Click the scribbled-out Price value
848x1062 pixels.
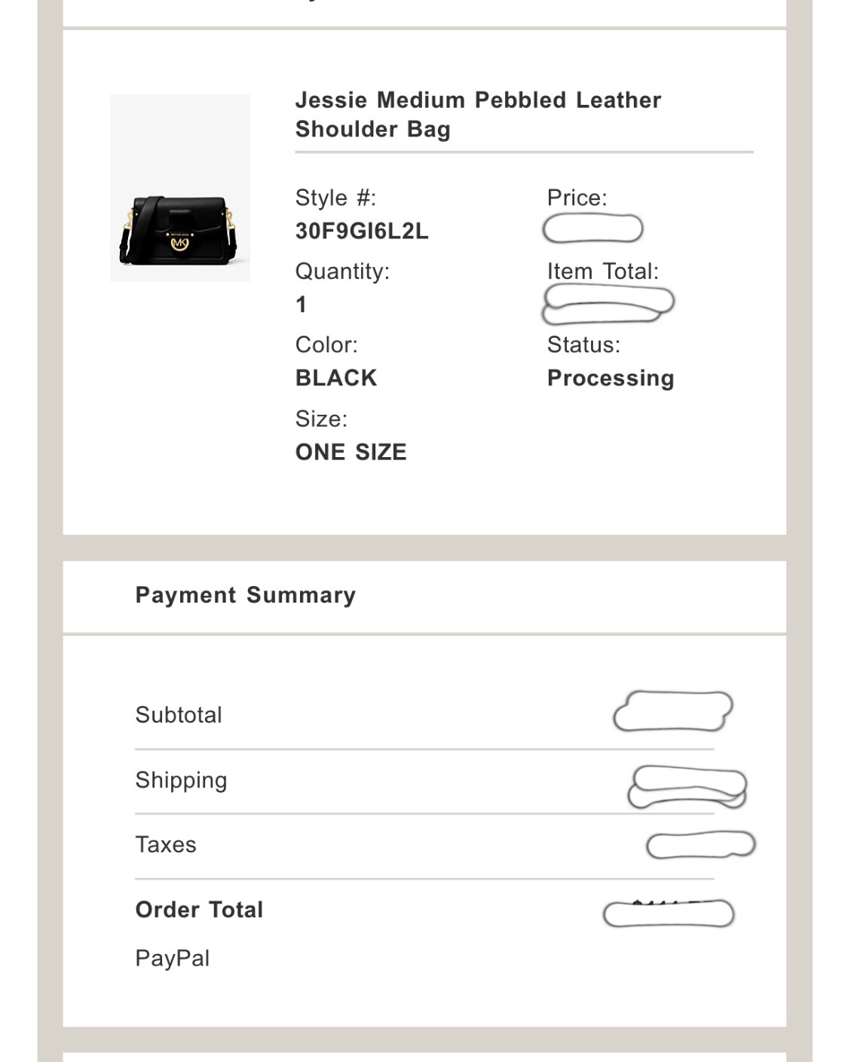[x=592, y=229]
